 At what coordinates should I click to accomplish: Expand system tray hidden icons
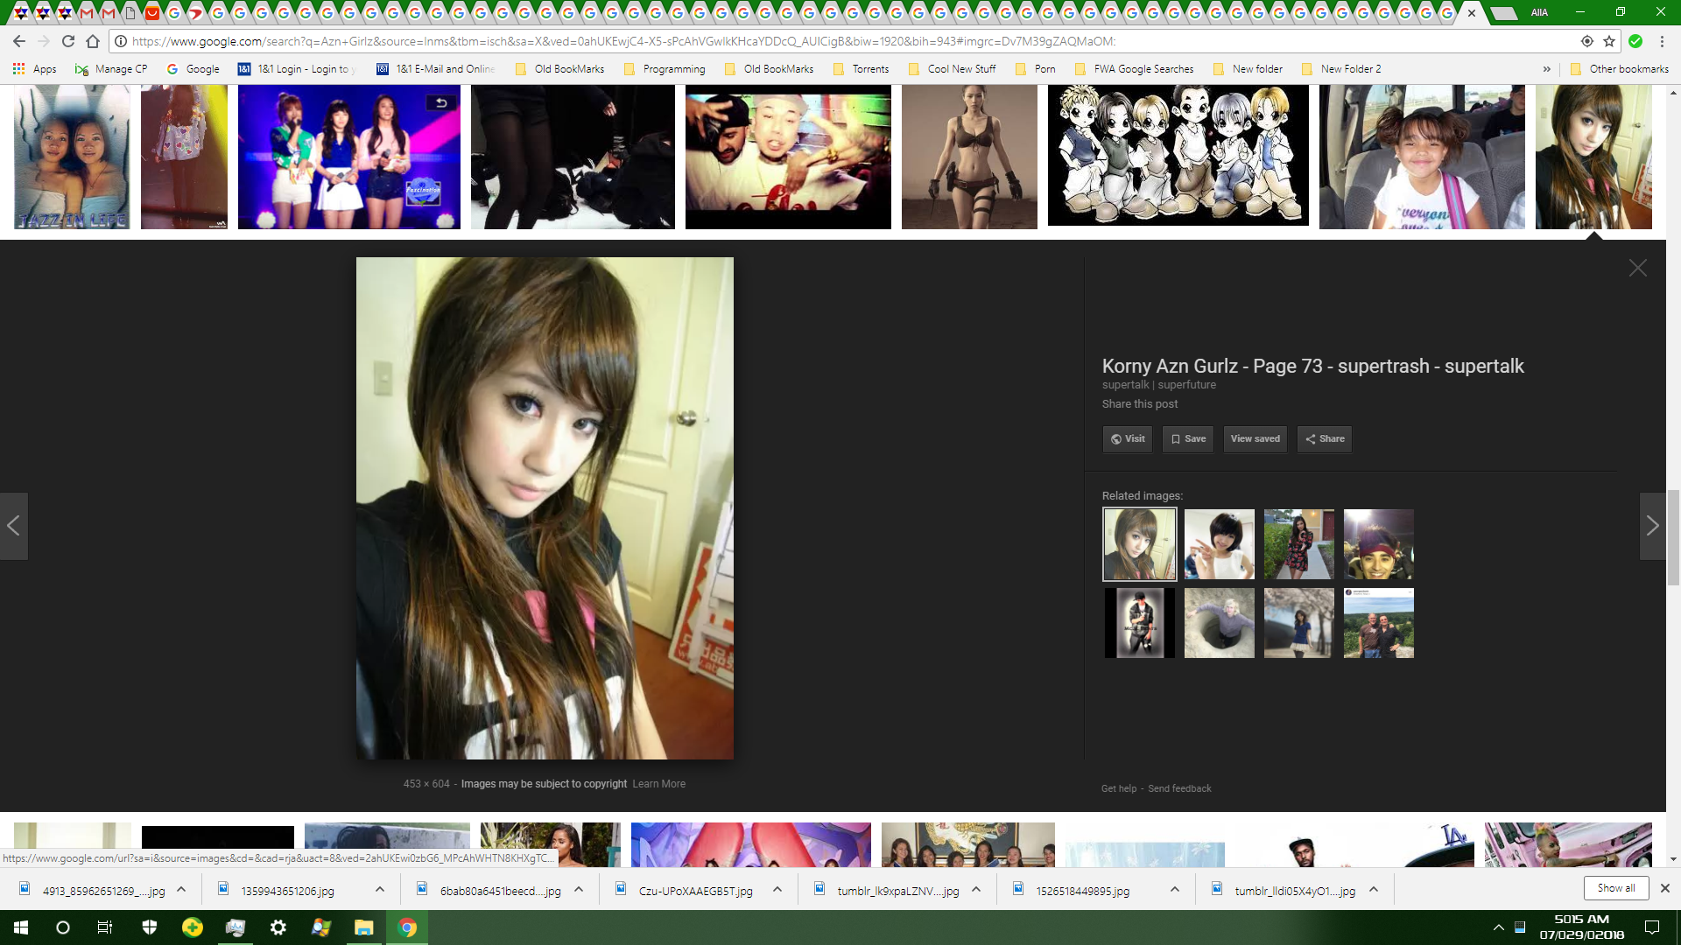(x=1498, y=927)
